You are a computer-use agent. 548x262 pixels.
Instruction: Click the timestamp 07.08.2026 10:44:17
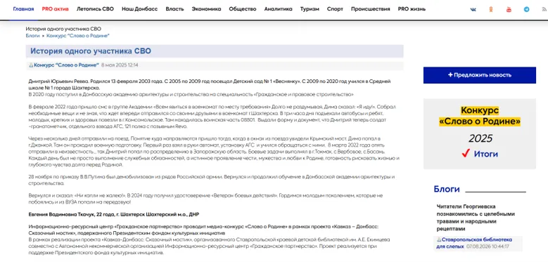point(488,247)
